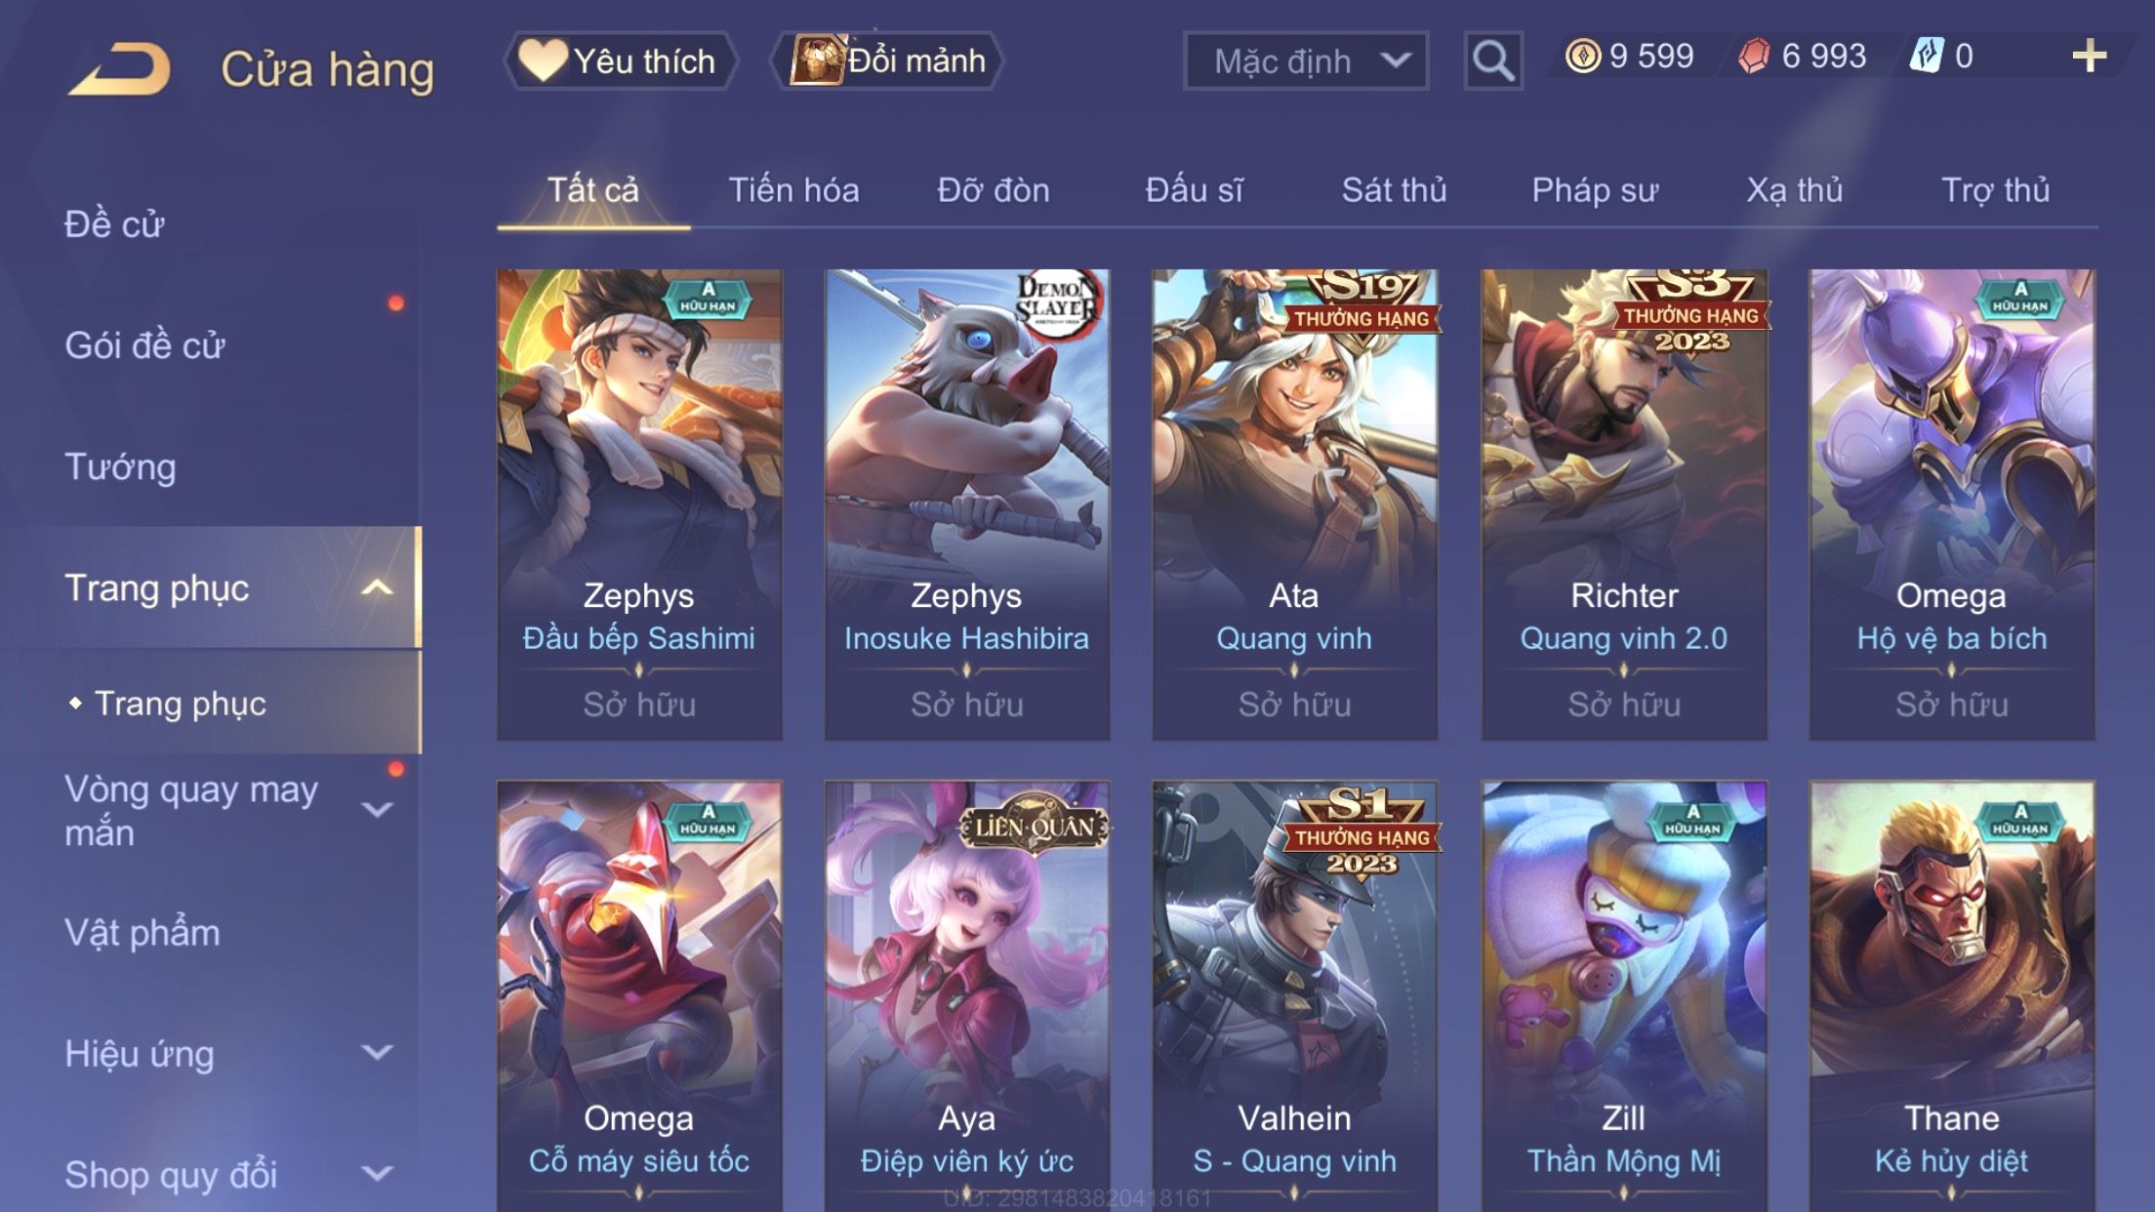Open Yêu thích heart favorites
The image size is (2155, 1212).
619,61
